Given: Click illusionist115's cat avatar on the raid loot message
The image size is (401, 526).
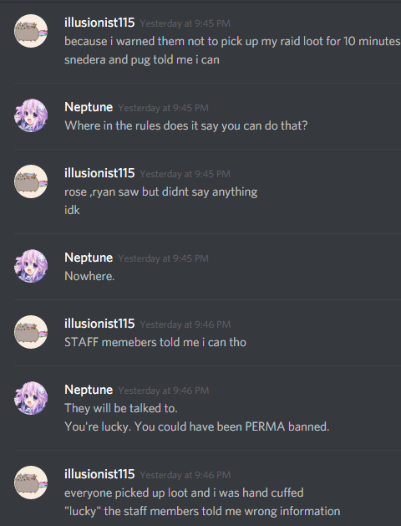Looking at the screenshot, I should (31, 31).
